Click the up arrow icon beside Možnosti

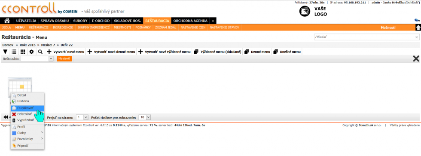tap(418, 28)
